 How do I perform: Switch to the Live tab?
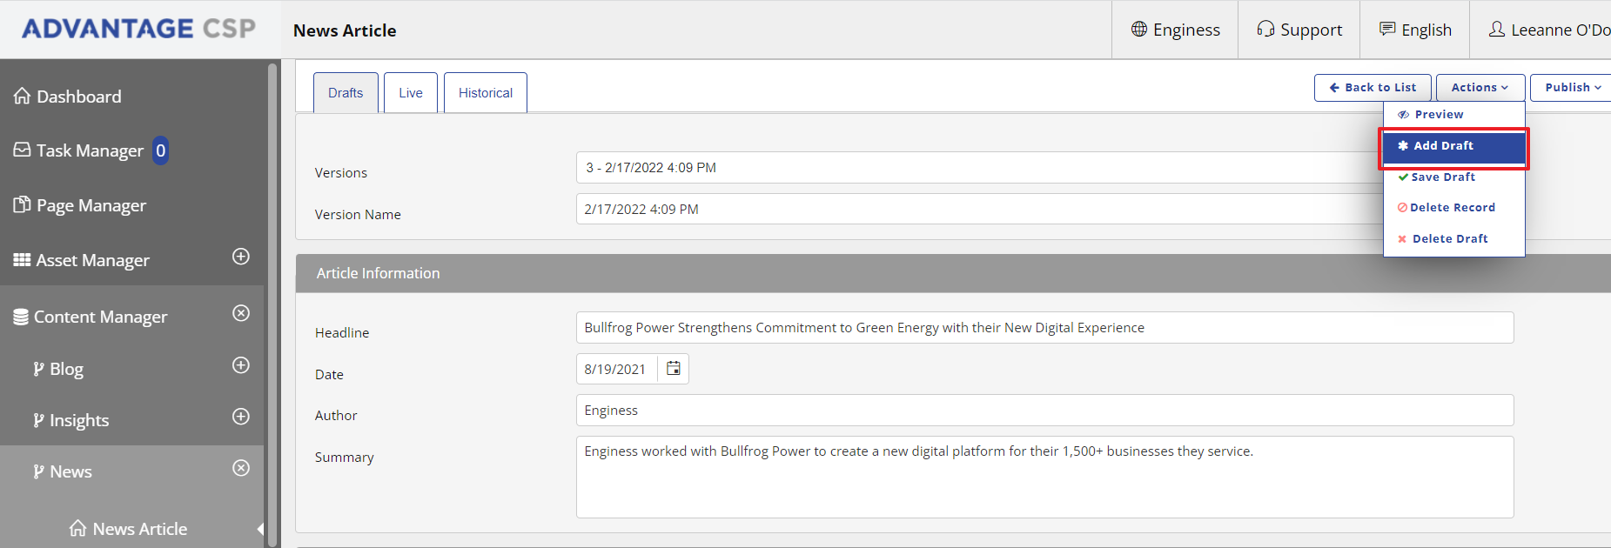point(411,93)
